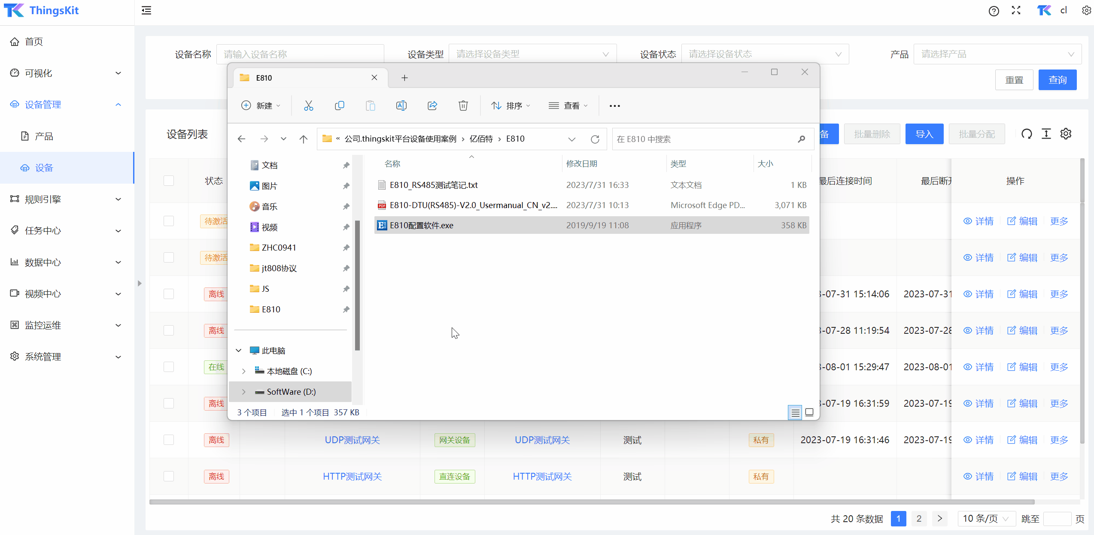Image resolution: width=1094 pixels, height=535 pixels.
Task: Click the Delete trash icon in Explorer toolbar
Action: click(x=463, y=106)
